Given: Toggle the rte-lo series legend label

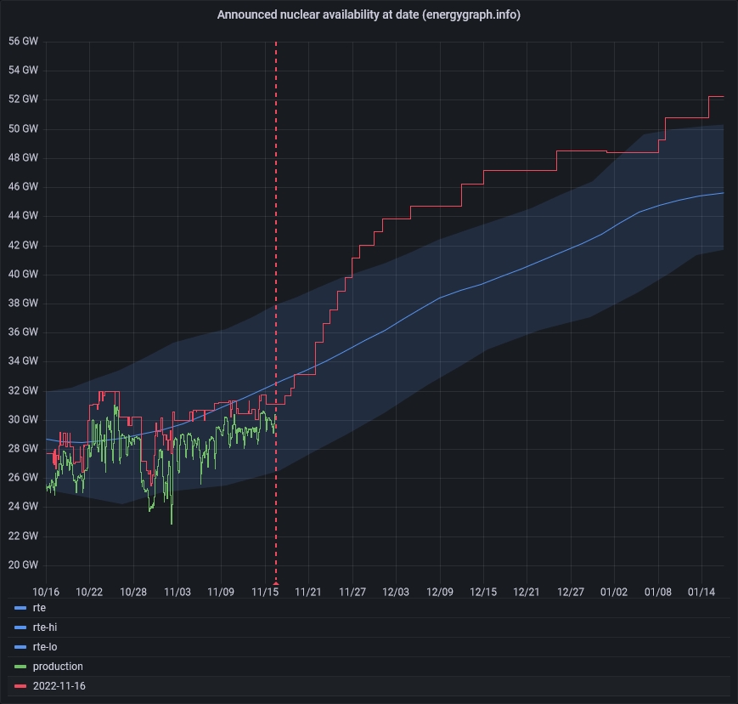Looking at the screenshot, I should tap(44, 647).
